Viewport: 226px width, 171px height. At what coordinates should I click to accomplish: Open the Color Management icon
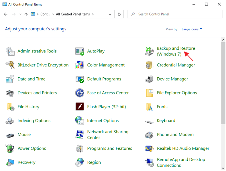coord(79,65)
